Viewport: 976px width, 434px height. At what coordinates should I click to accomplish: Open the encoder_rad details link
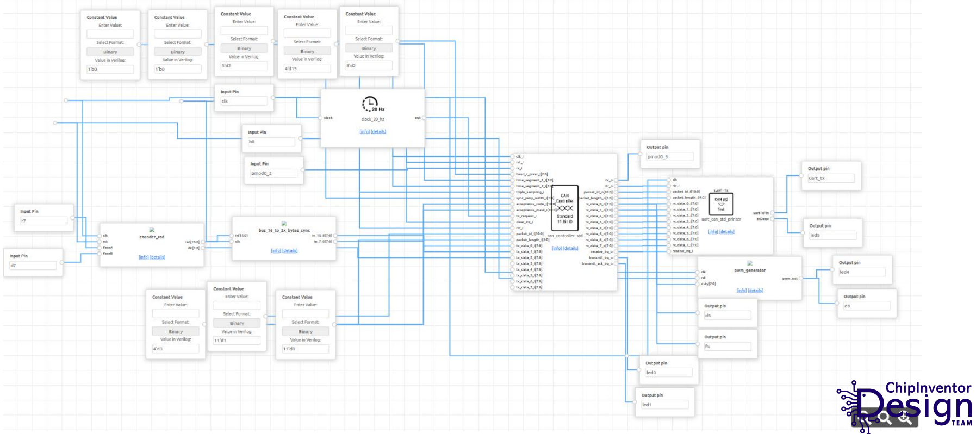point(157,257)
